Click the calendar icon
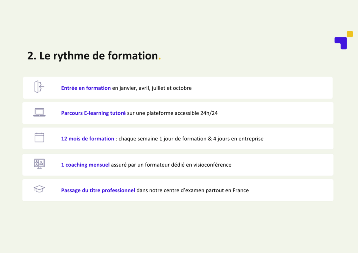Image resolution: width=358 pixels, height=253 pixels. tap(39, 137)
